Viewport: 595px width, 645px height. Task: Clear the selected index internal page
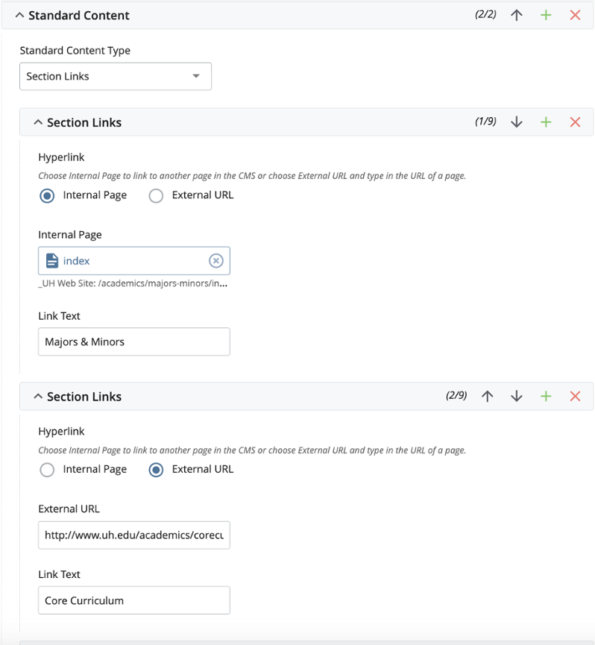point(216,261)
